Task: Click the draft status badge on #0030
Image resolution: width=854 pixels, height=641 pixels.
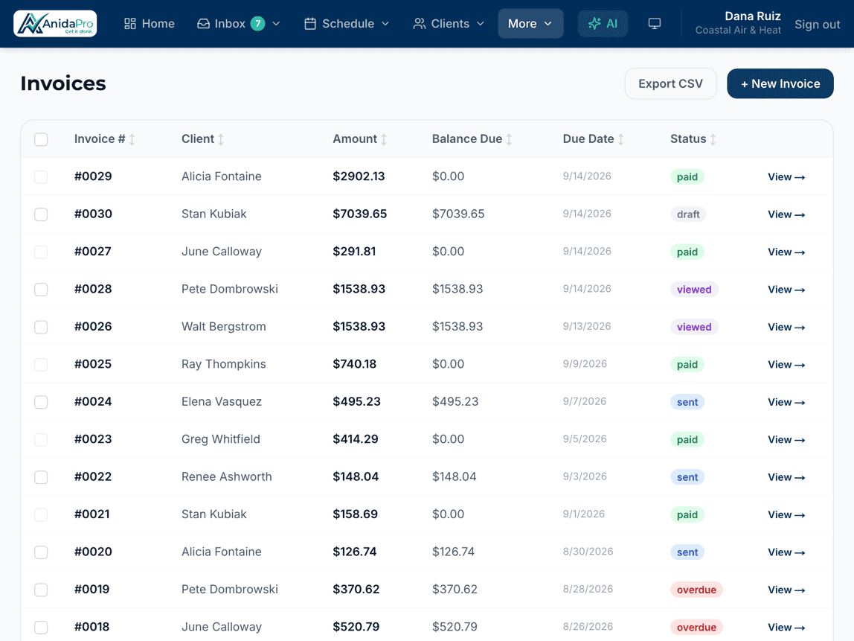Action: [x=688, y=214]
